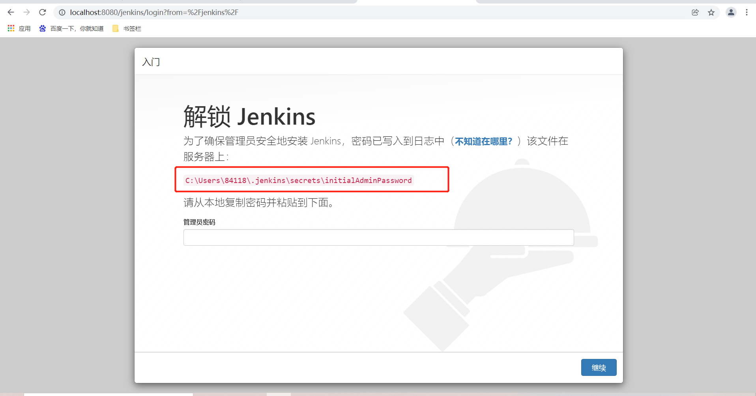Reload the Jenkins login page
Screen dimensions: 756x396
tap(43, 12)
